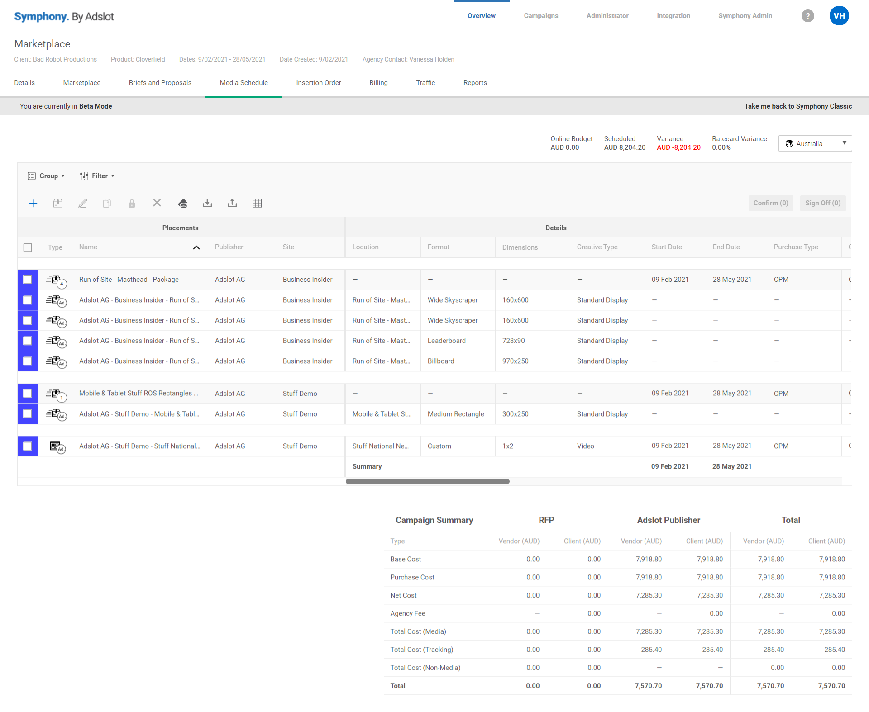Switch to the Insertion Order tab
Viewport: 869px width, 712px height.
pyautogui.click(x=319, y=83)
